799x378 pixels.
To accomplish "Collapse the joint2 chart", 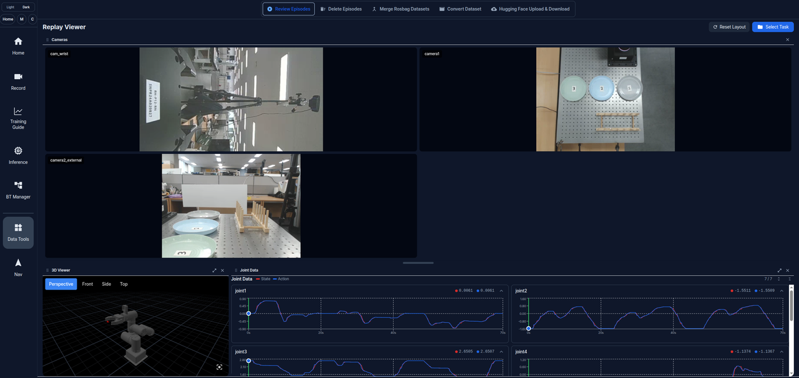I will (x=782, y=291).
